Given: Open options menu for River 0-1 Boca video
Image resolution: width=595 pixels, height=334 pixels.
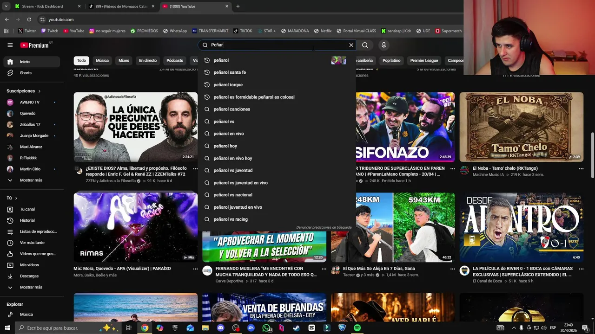Looking at the screenshot, I should coord(581,269).
